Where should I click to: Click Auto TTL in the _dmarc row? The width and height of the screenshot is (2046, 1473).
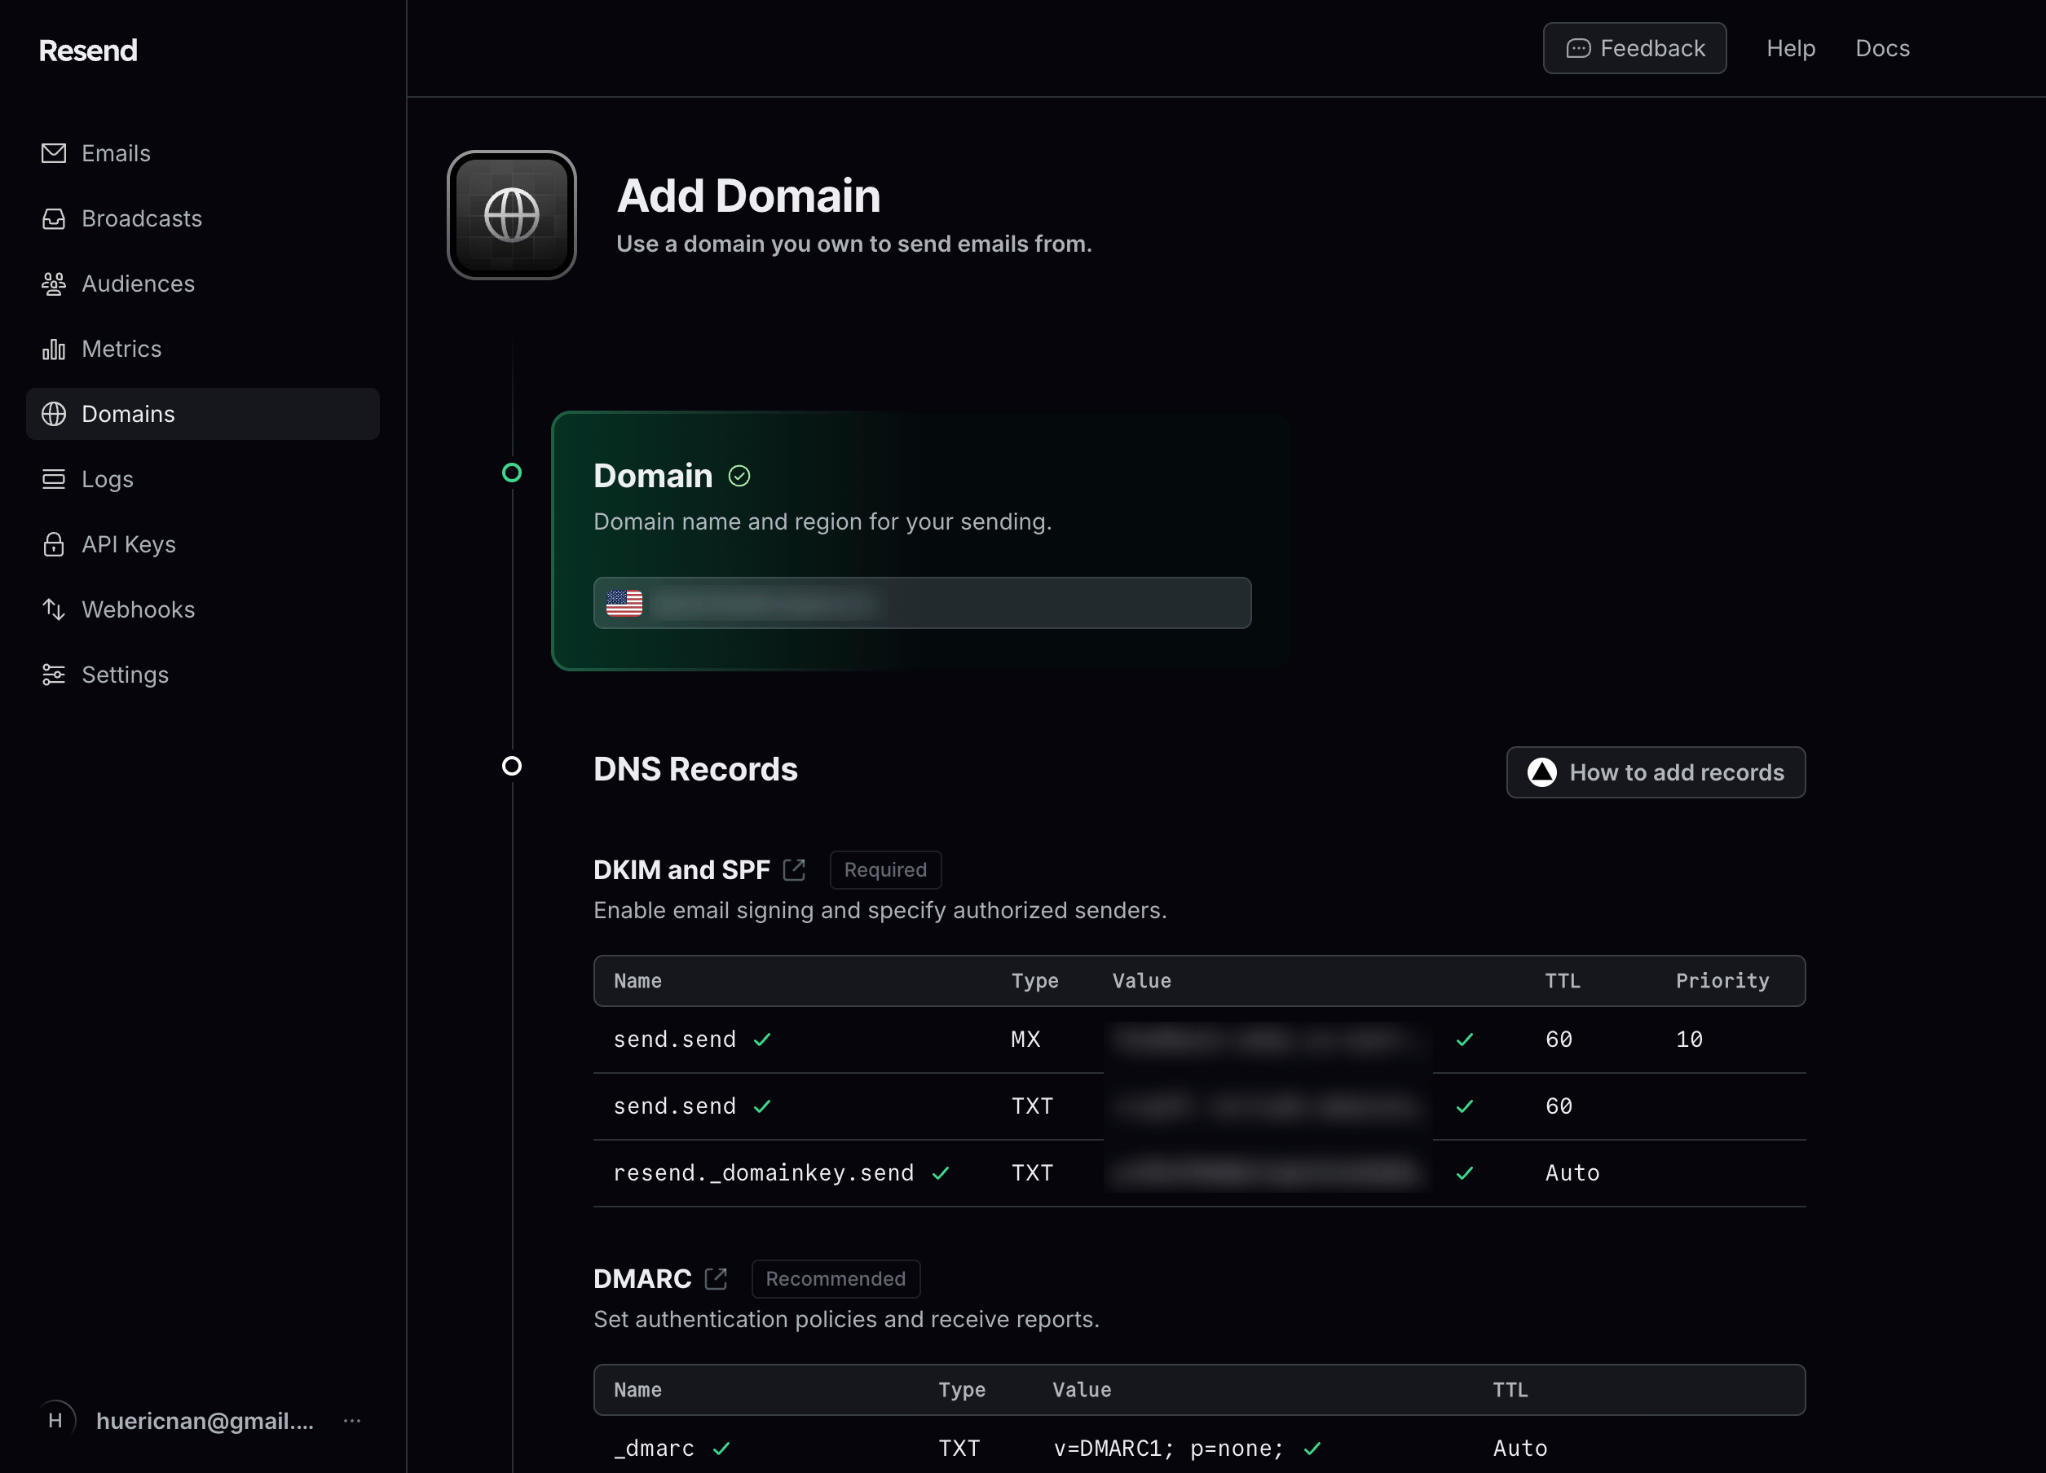(1520, 1449)
